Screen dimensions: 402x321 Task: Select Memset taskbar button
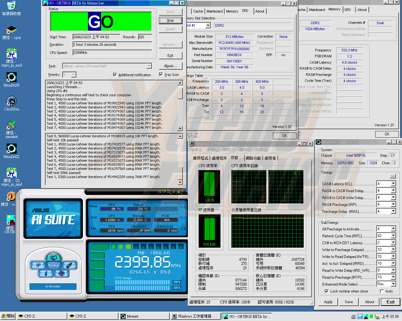pyautogui.click(x=144, y=316)
